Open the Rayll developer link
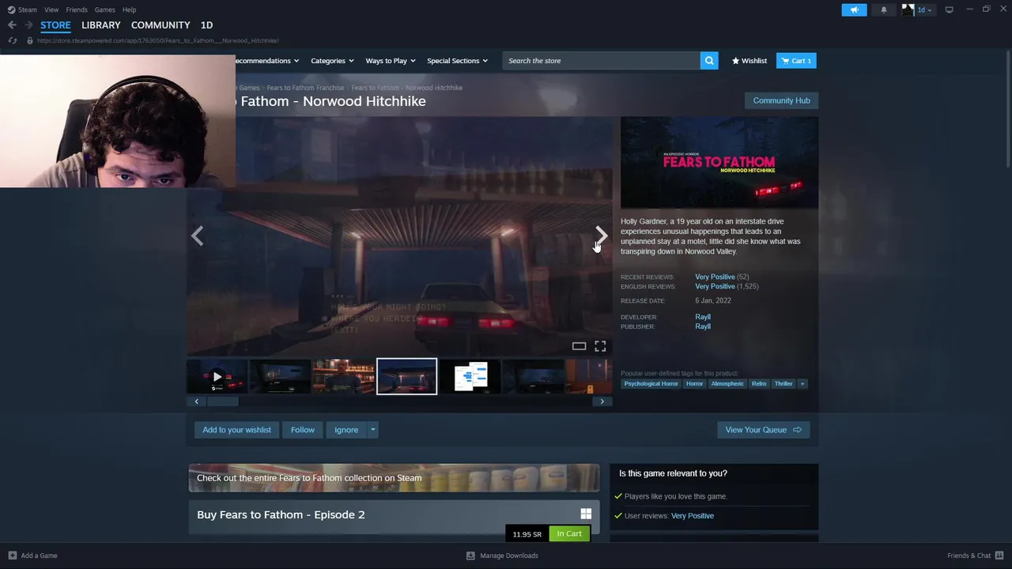 coord(703,317)
